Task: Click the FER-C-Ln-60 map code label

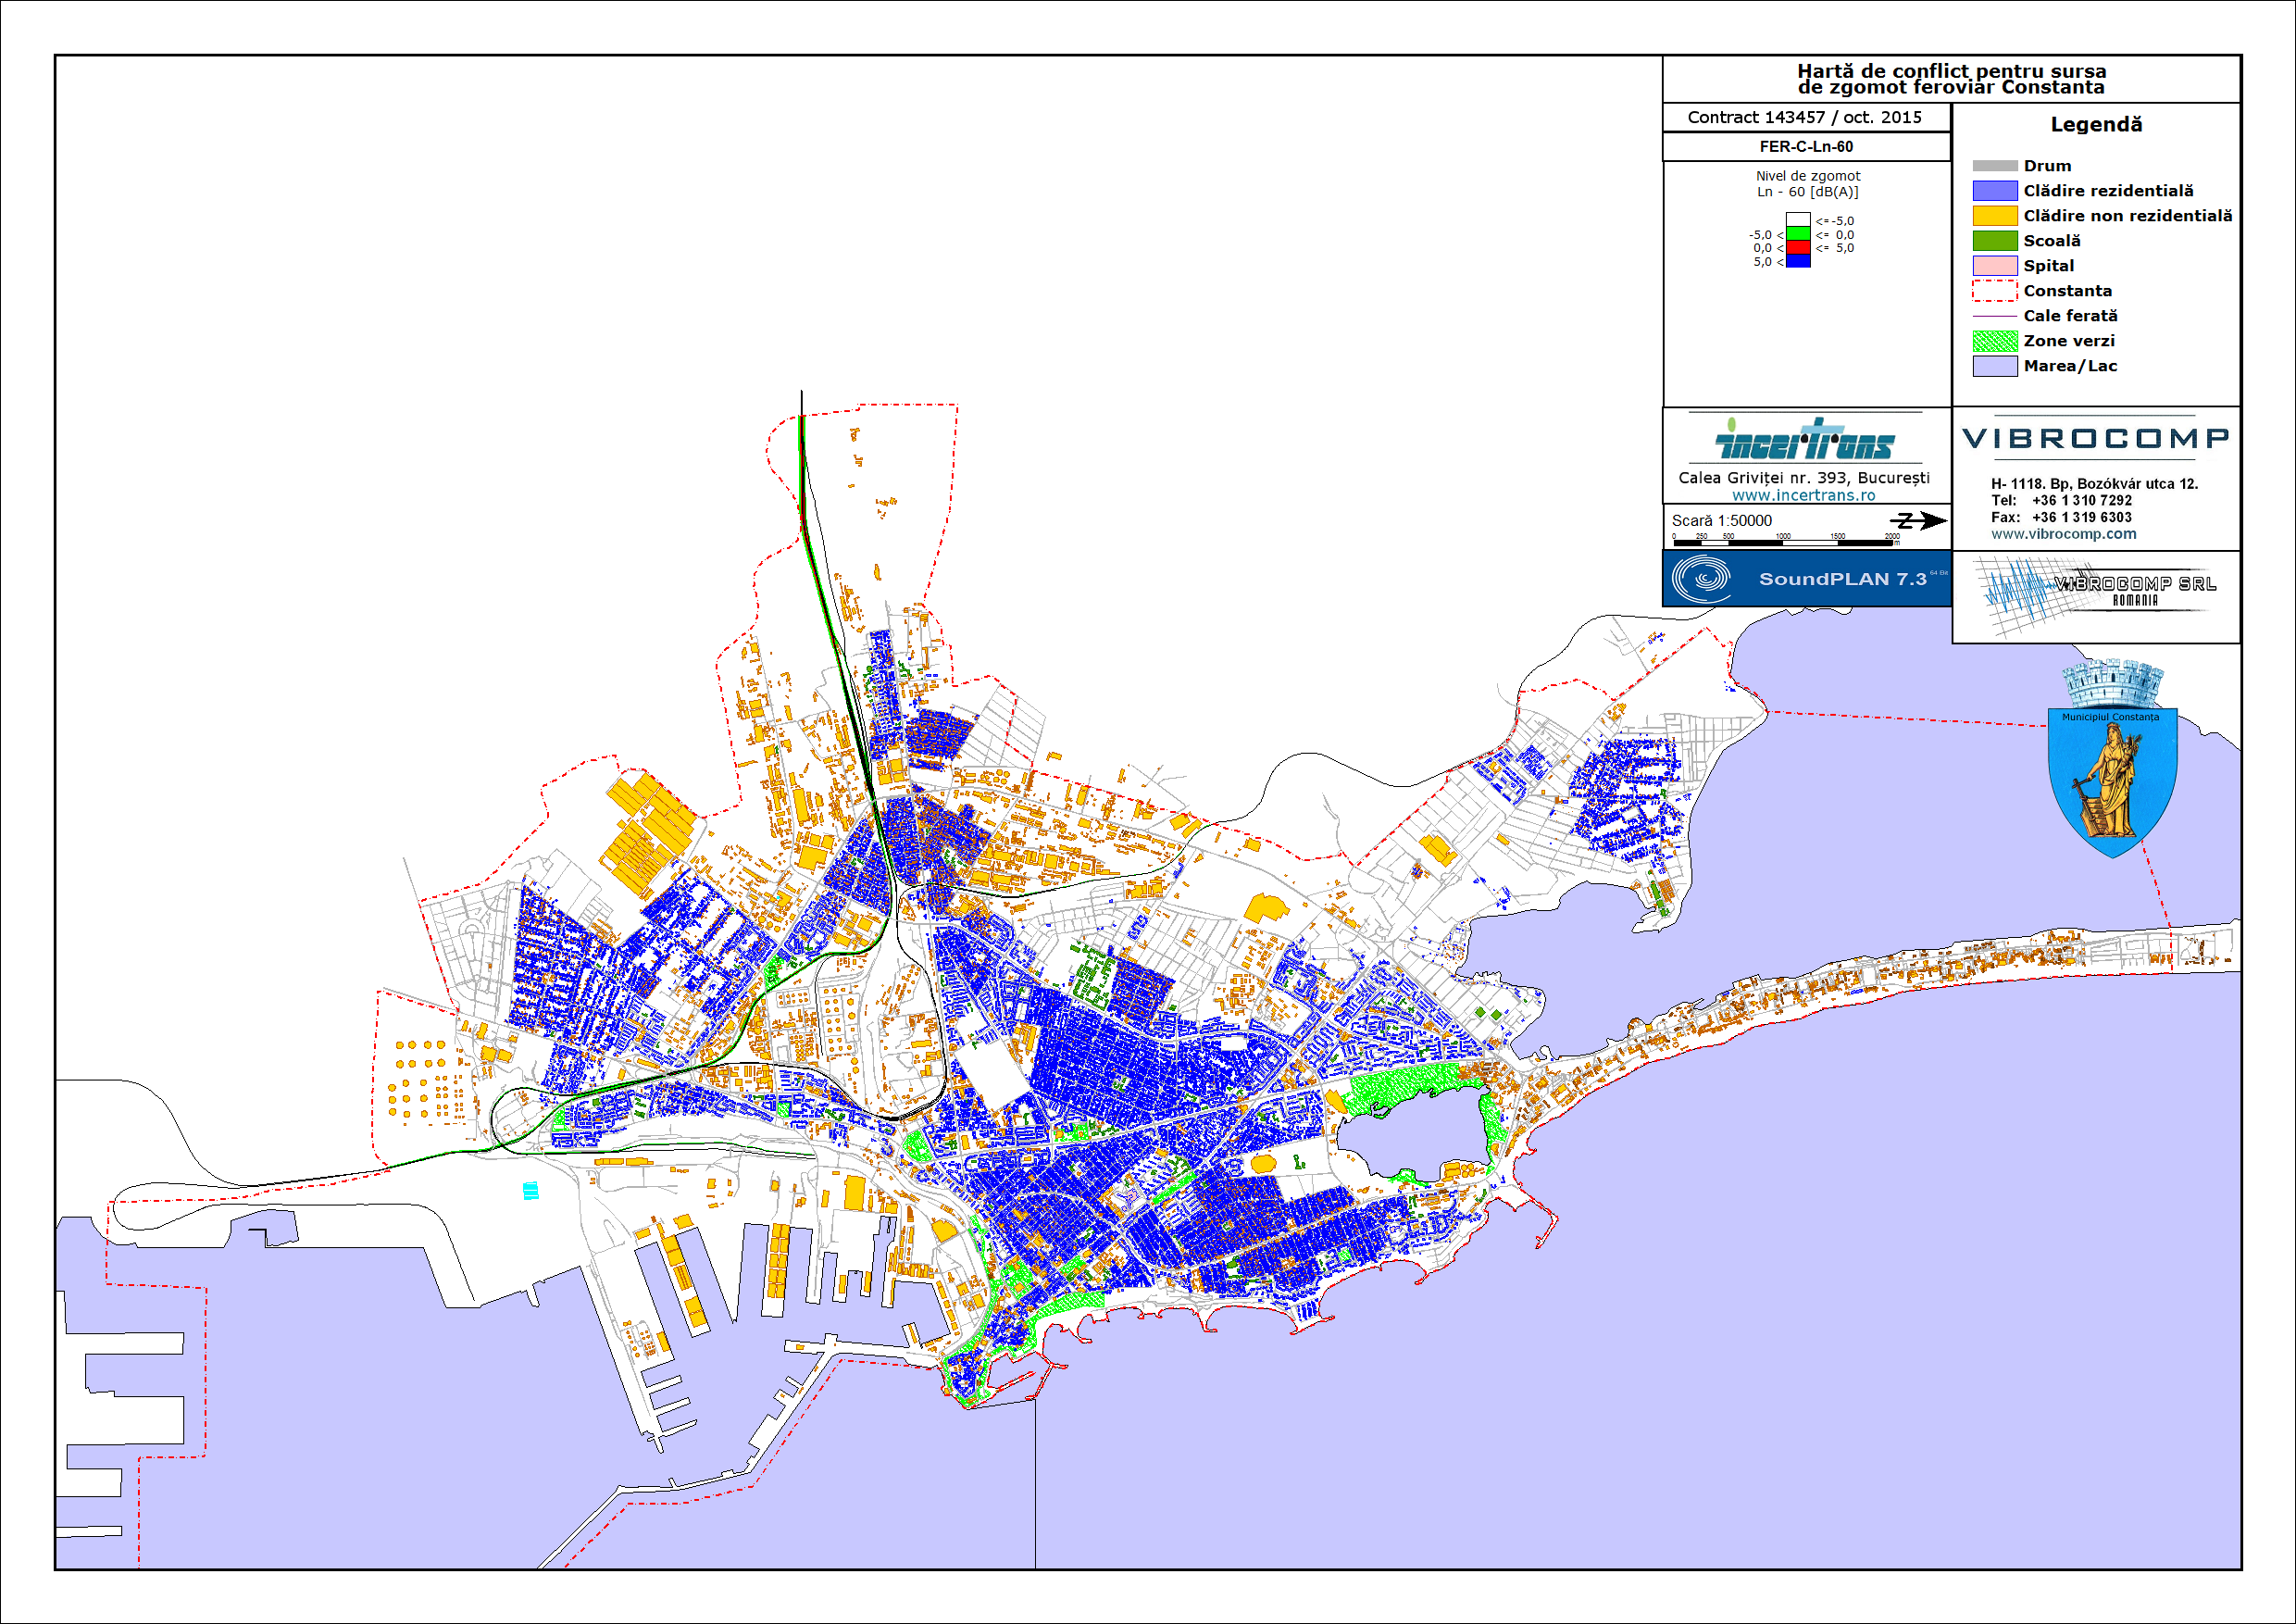Action: [1806, 147]
